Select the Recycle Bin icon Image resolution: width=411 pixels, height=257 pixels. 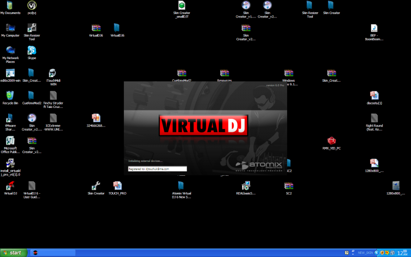tap(10, 95)
